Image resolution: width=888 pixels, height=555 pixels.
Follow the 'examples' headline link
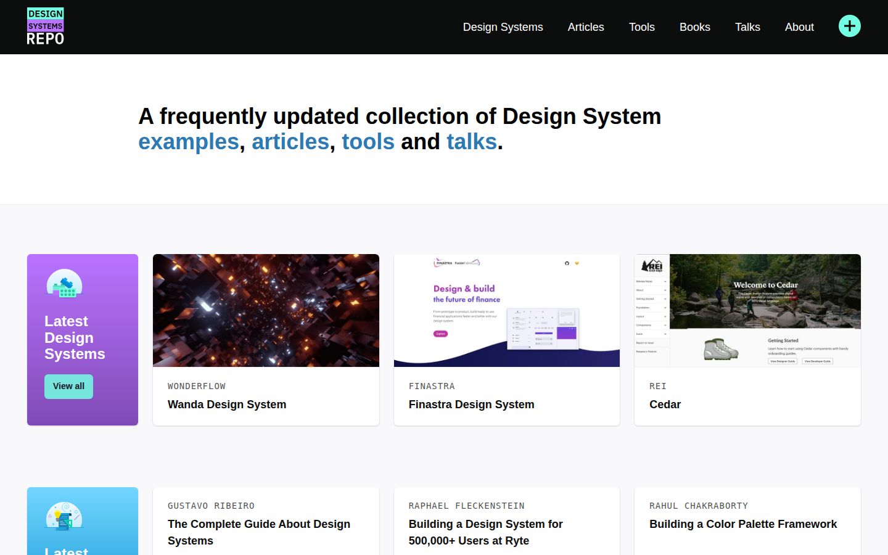(189, 142)
